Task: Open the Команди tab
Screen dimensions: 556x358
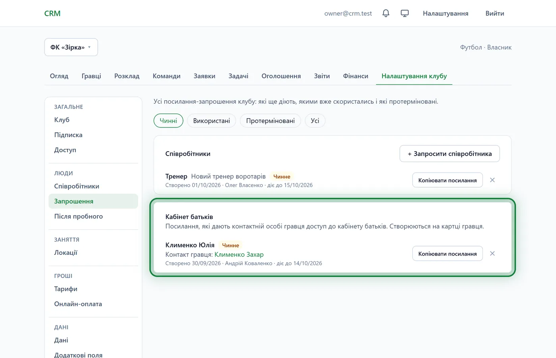Action: click(x=166, y=76)
